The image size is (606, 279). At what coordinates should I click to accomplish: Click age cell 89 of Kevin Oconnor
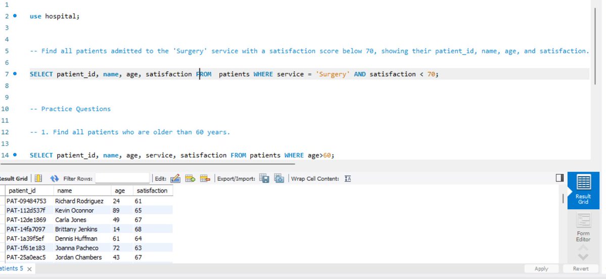coord(122,210)
